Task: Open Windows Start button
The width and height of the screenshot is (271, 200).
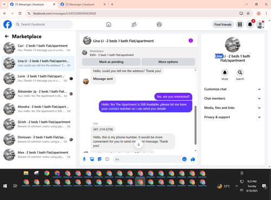Action: (5, 186)
